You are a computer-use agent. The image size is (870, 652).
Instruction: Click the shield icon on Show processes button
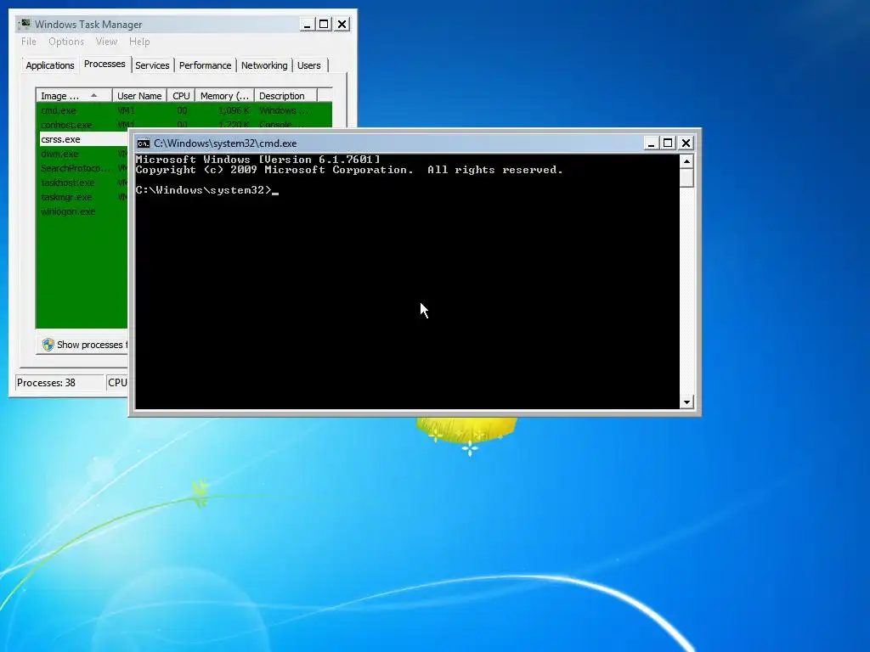48,345
